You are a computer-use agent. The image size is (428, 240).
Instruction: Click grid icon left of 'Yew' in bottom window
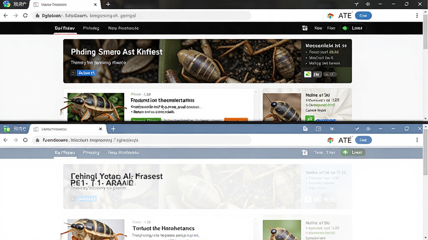305,152
